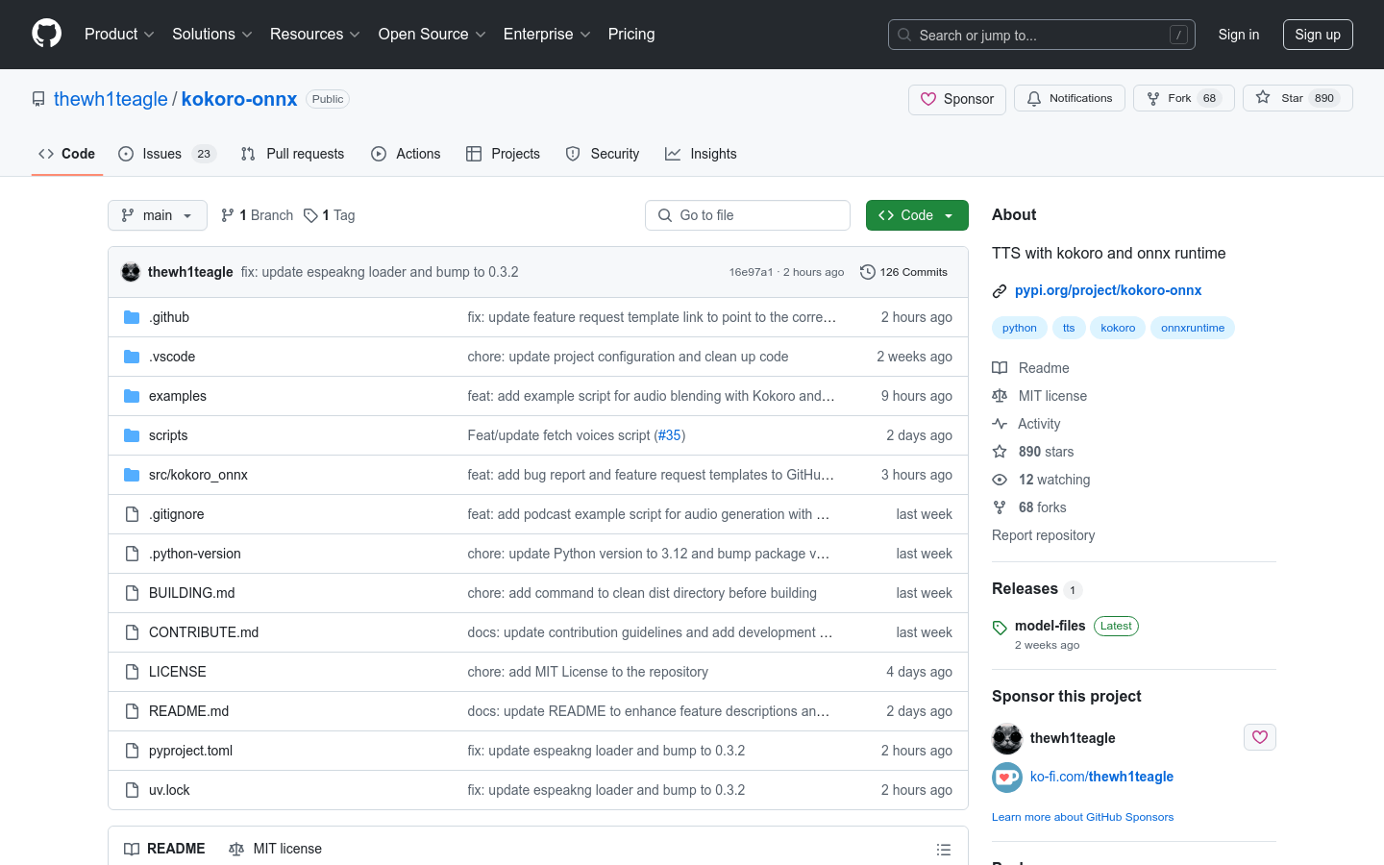Click the tag icon next to 1 Tag
The image size is (1384, 865).
(x=310, y=215)
